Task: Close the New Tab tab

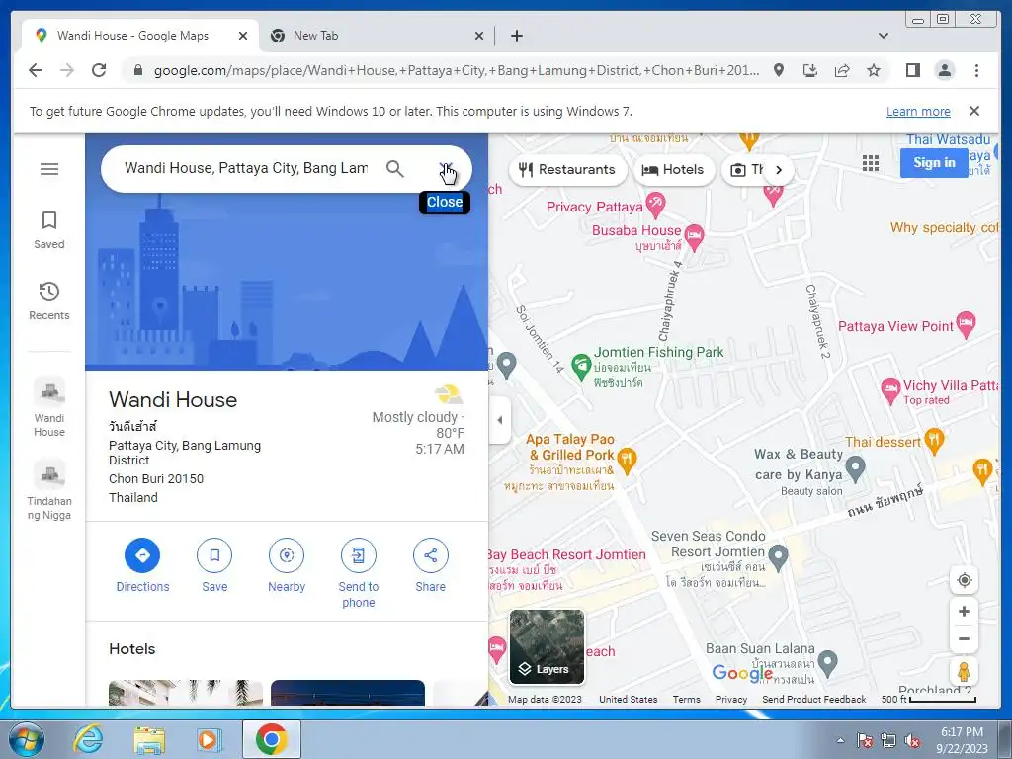Action: 479,36
